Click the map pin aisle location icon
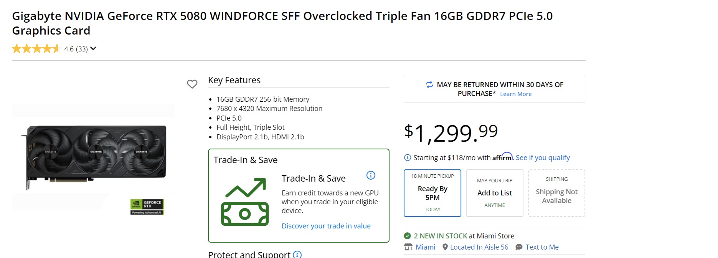 point(445,247)
